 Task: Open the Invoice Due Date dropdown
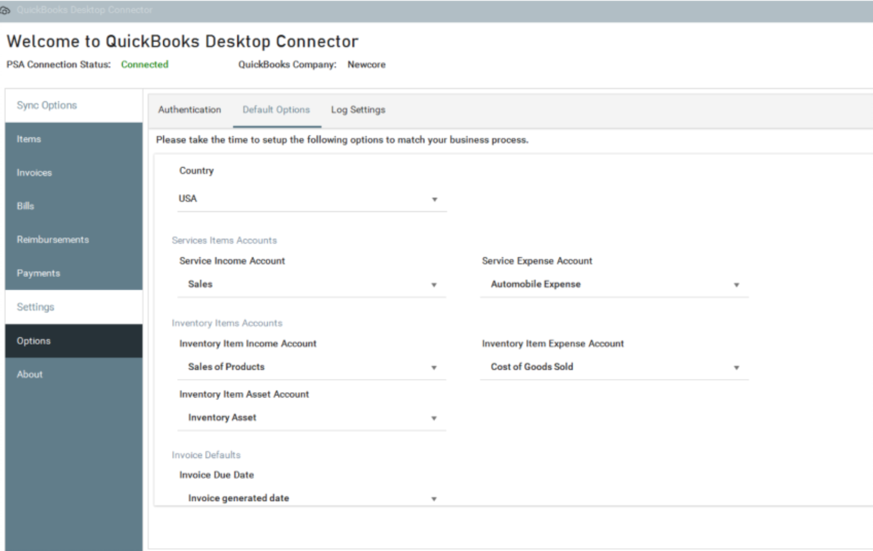(312, 498)
